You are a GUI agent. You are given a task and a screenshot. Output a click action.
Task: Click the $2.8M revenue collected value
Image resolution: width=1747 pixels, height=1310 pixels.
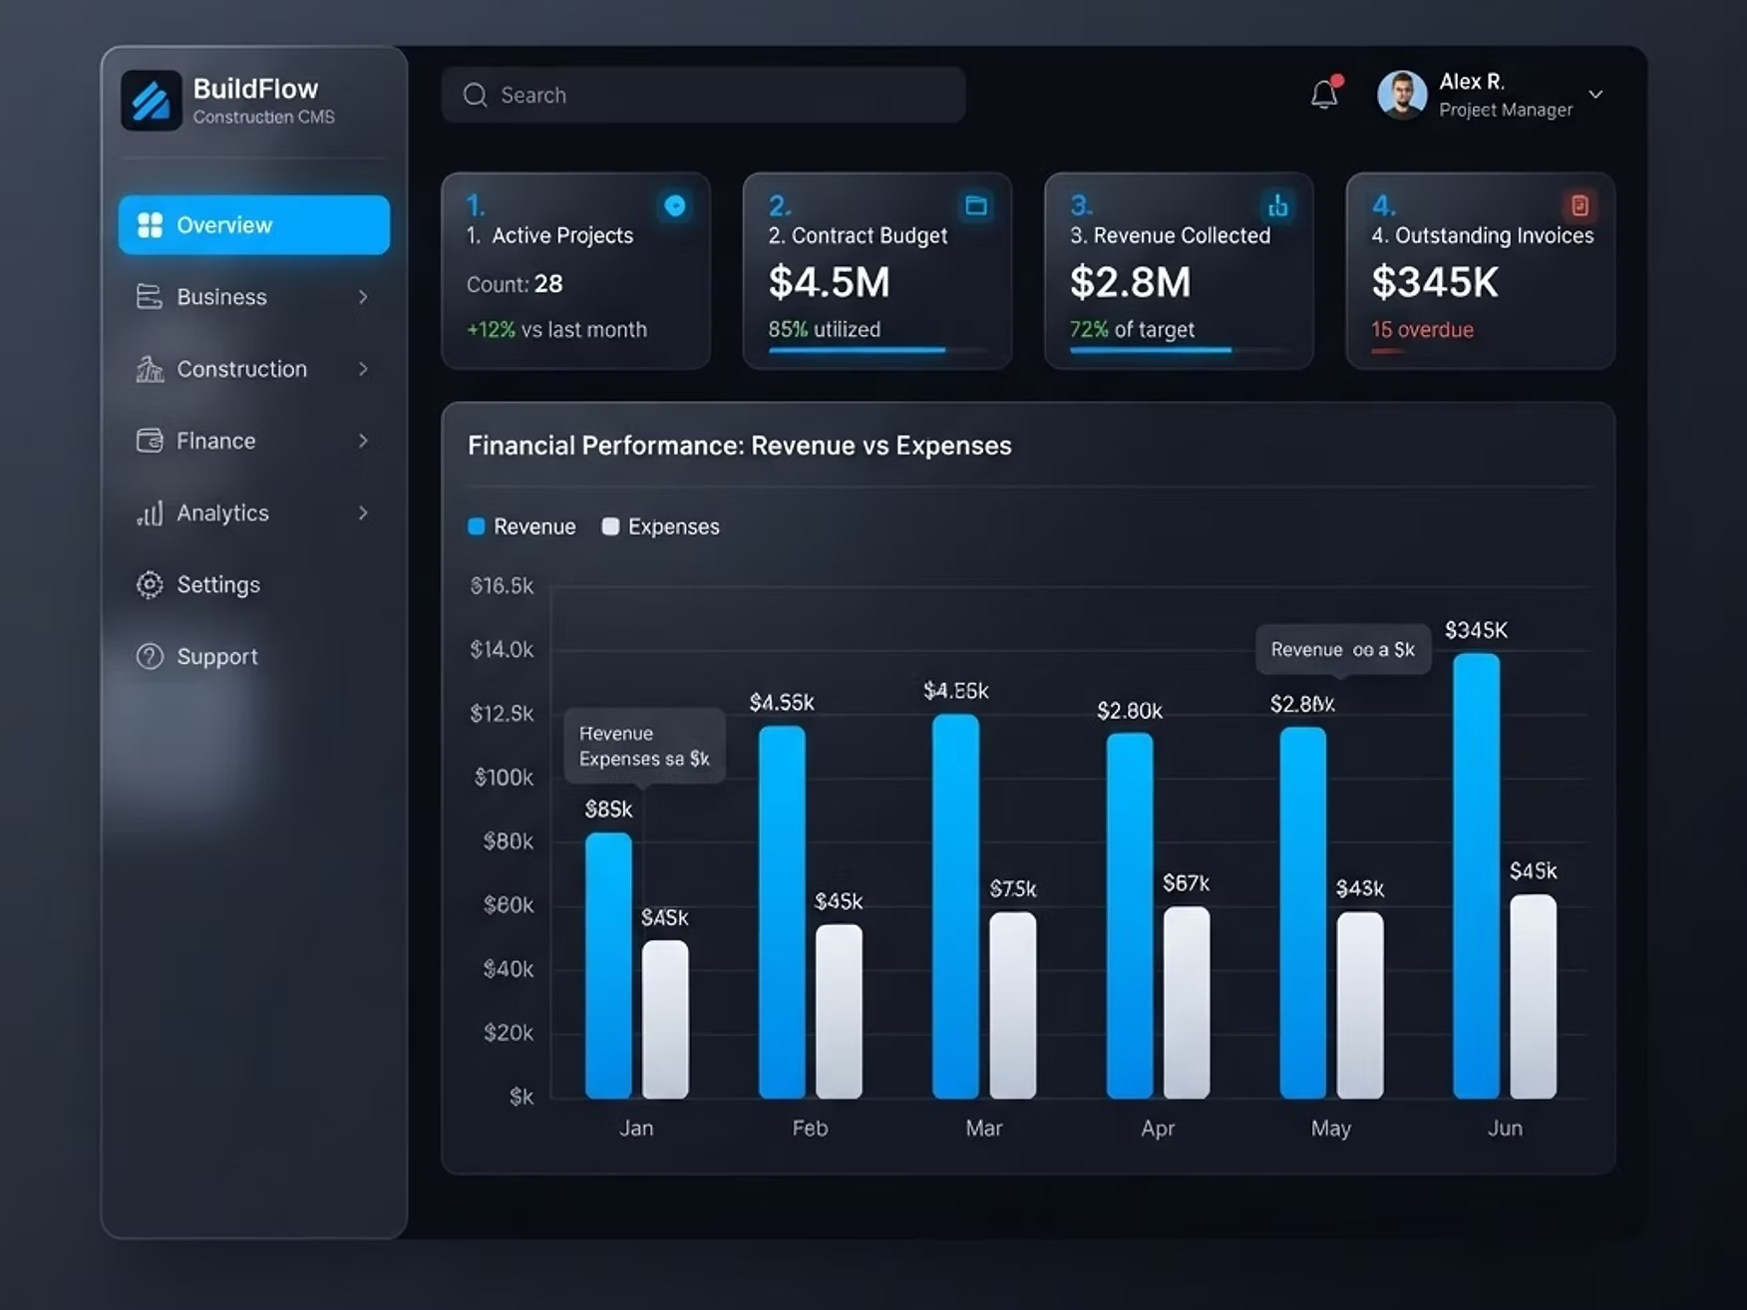pyautogui.click(x=1130, y=282)
